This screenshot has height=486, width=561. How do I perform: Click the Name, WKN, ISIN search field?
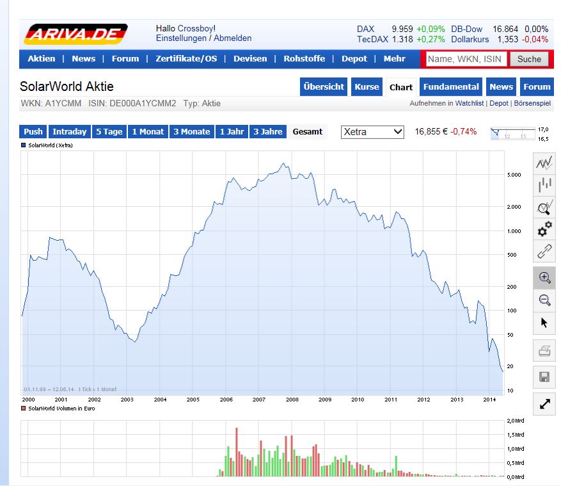point(466,59)
